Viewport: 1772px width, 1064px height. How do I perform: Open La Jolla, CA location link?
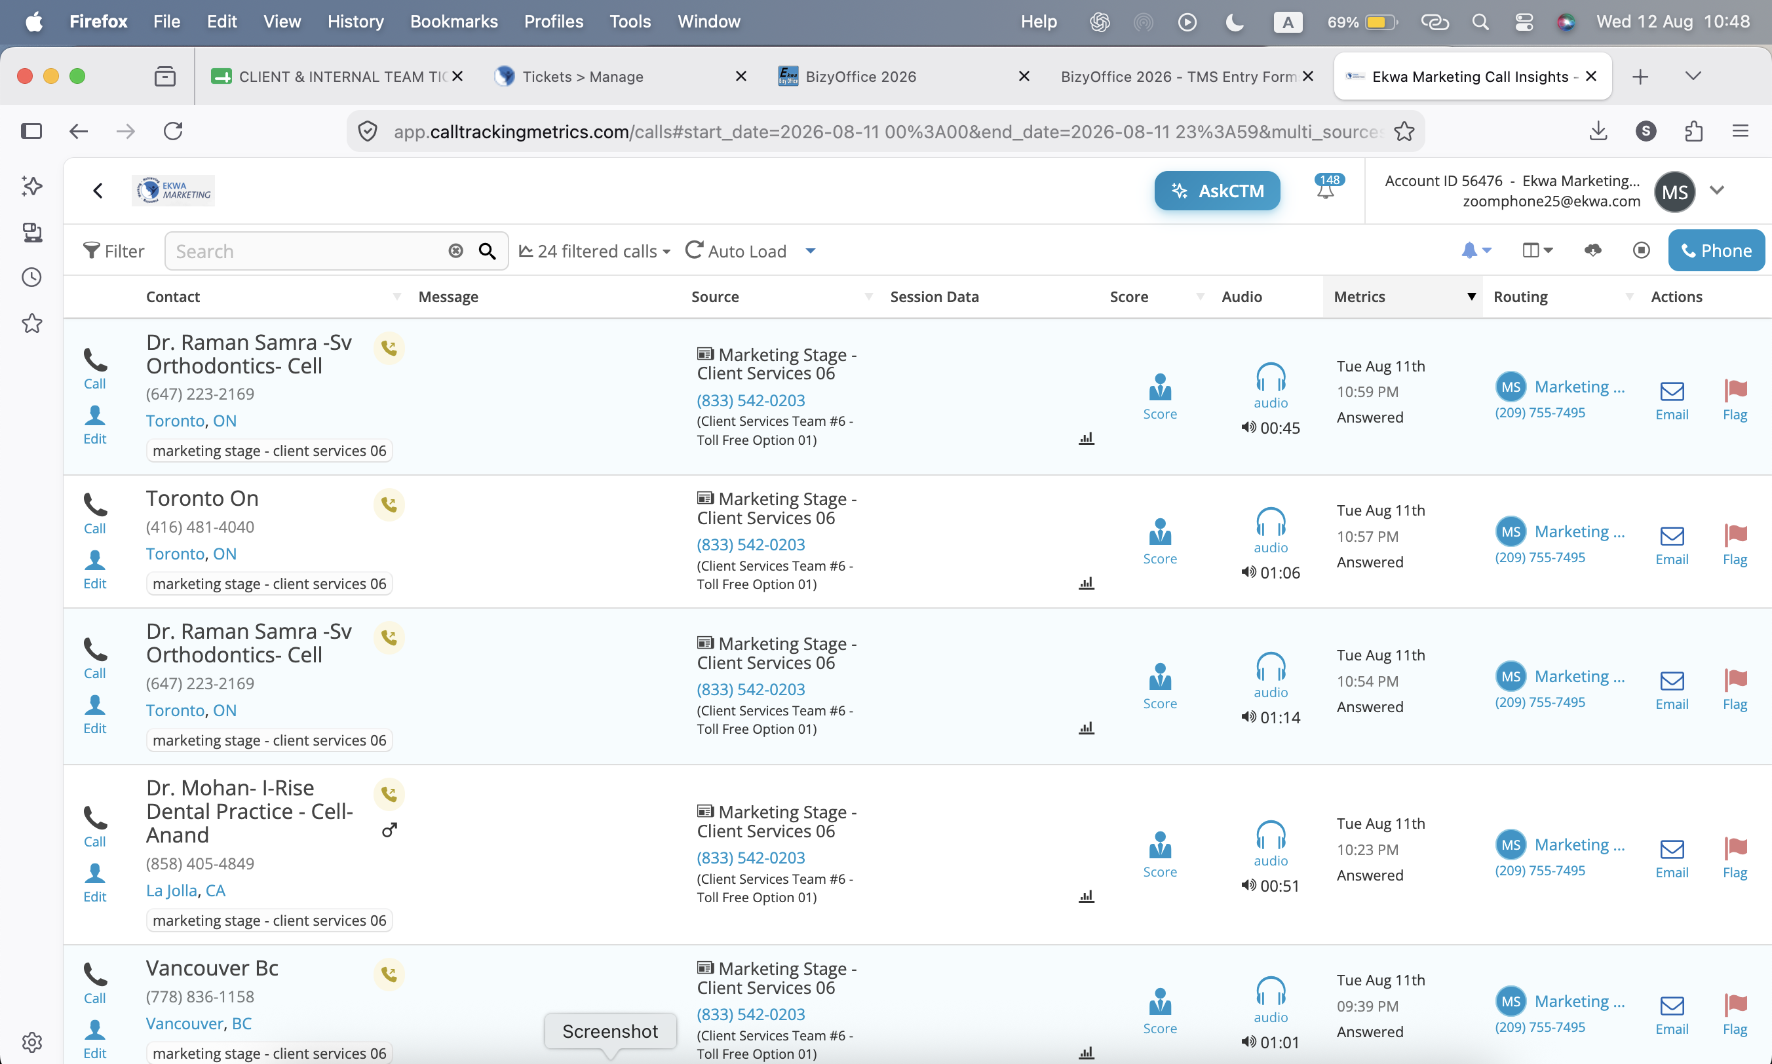tap(185, 890)
